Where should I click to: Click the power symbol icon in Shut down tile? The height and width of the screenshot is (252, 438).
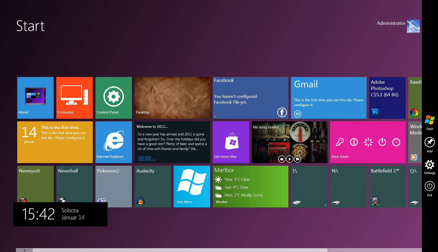[382, 142]
